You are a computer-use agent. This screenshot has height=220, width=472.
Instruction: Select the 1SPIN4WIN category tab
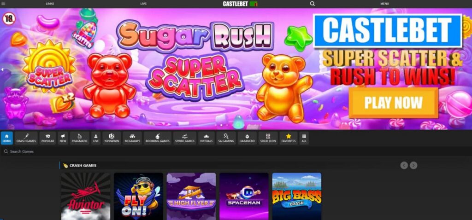pyautogui.click(x=112, y=138)
